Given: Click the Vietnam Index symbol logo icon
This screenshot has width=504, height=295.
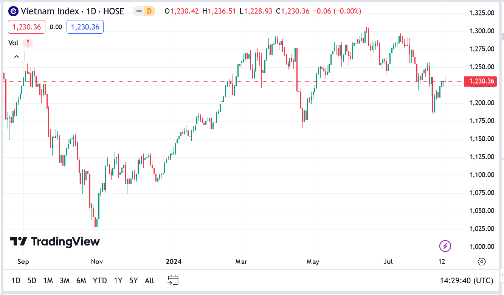Looking at the screenshot, I should [x=12, y=11].
